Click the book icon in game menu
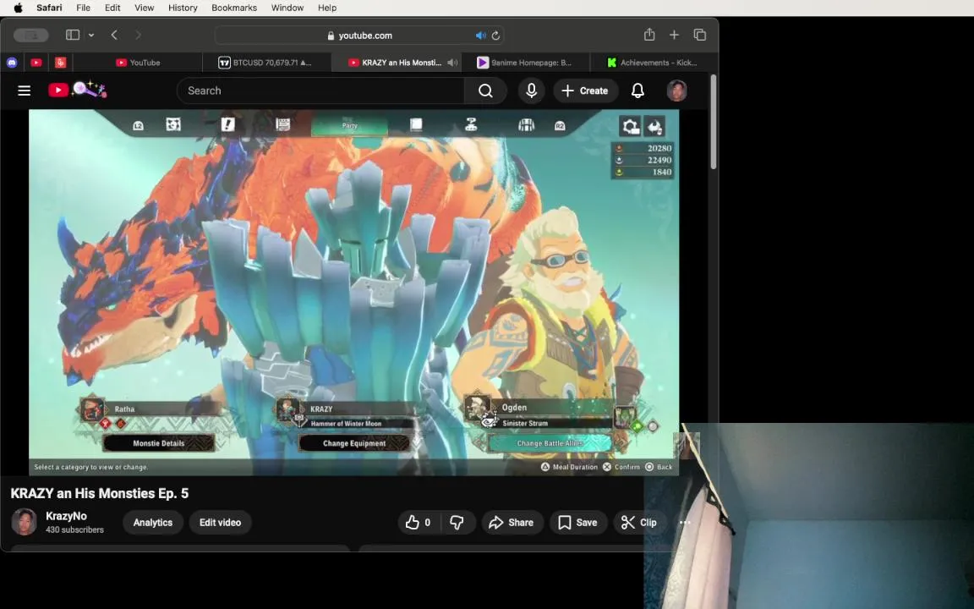This screenshot has height=609, width=974. [416, 124]
